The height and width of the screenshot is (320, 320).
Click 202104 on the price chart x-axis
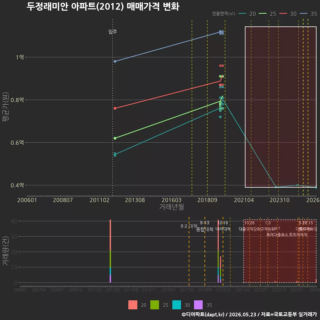click(x=244, y=200)
